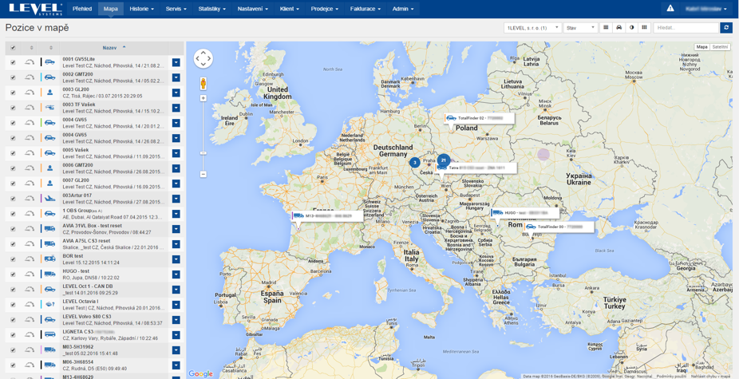The width and height of the screenshot is (739, 379).
Task: Click the truck icon for AVIA 31VL Box
Action: pyautogui.click(x=49, y=229)
